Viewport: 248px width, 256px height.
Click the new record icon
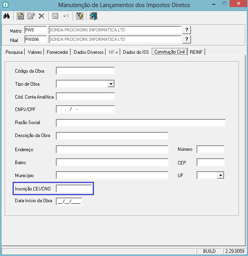20,16
